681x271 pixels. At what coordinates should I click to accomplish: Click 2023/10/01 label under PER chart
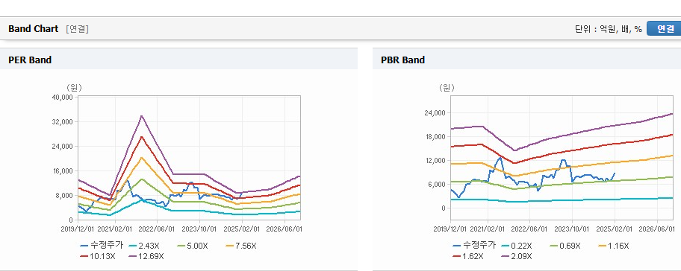click(199, 229)
